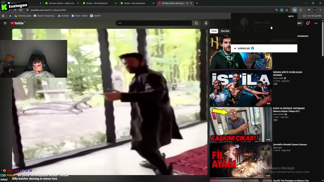
Task: Click the YouTube search input field
Action: 154,23
